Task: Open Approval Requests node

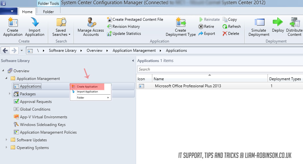Action: coord(36,102)
